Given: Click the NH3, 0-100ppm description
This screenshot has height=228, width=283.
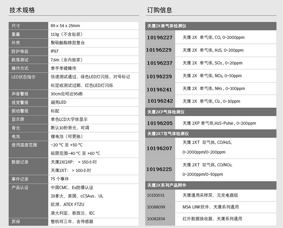Looking at the screenshot, I should tap(214, 89).
